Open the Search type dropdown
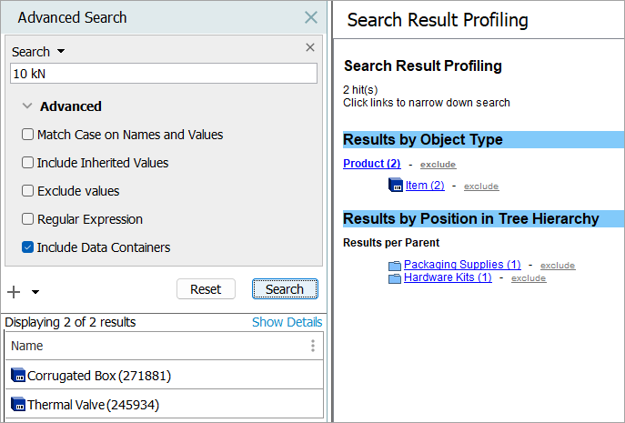Viewport: 625px width, 423px height. (x=61, y=52)
